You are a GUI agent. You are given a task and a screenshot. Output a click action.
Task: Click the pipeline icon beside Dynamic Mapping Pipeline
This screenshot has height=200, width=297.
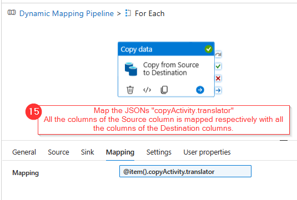[x=12, y=13]
